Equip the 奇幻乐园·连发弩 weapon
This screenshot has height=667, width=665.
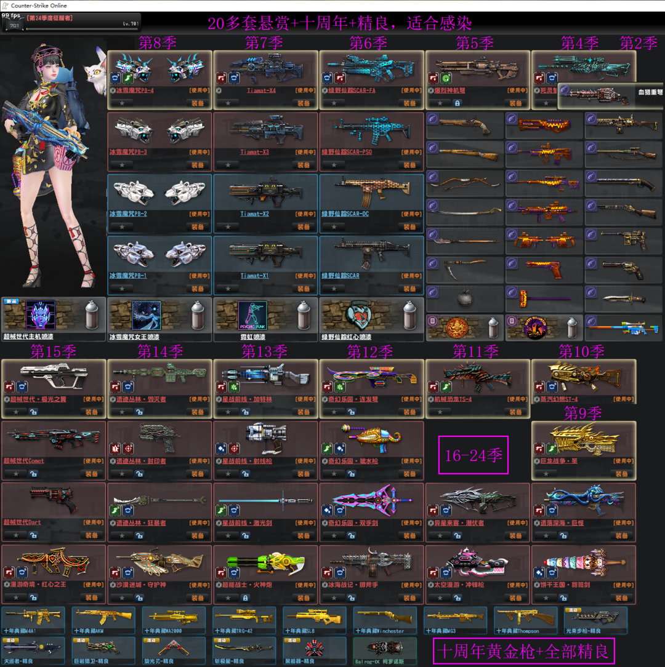(409, 412)
